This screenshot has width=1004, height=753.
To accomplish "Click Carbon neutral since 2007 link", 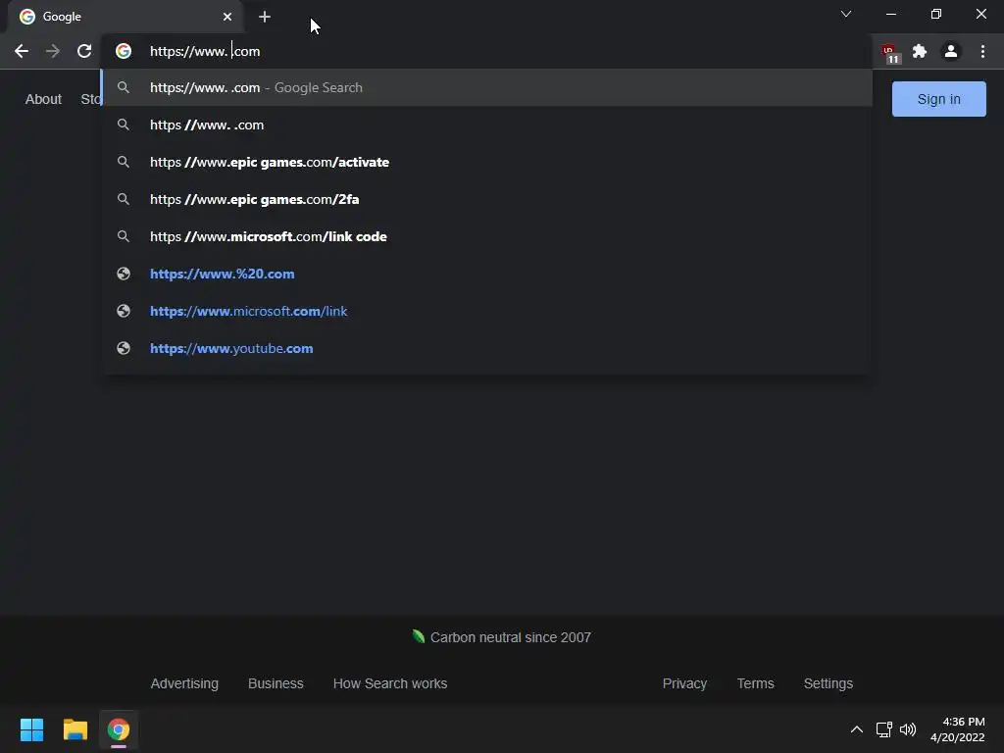I will [502, 637].
